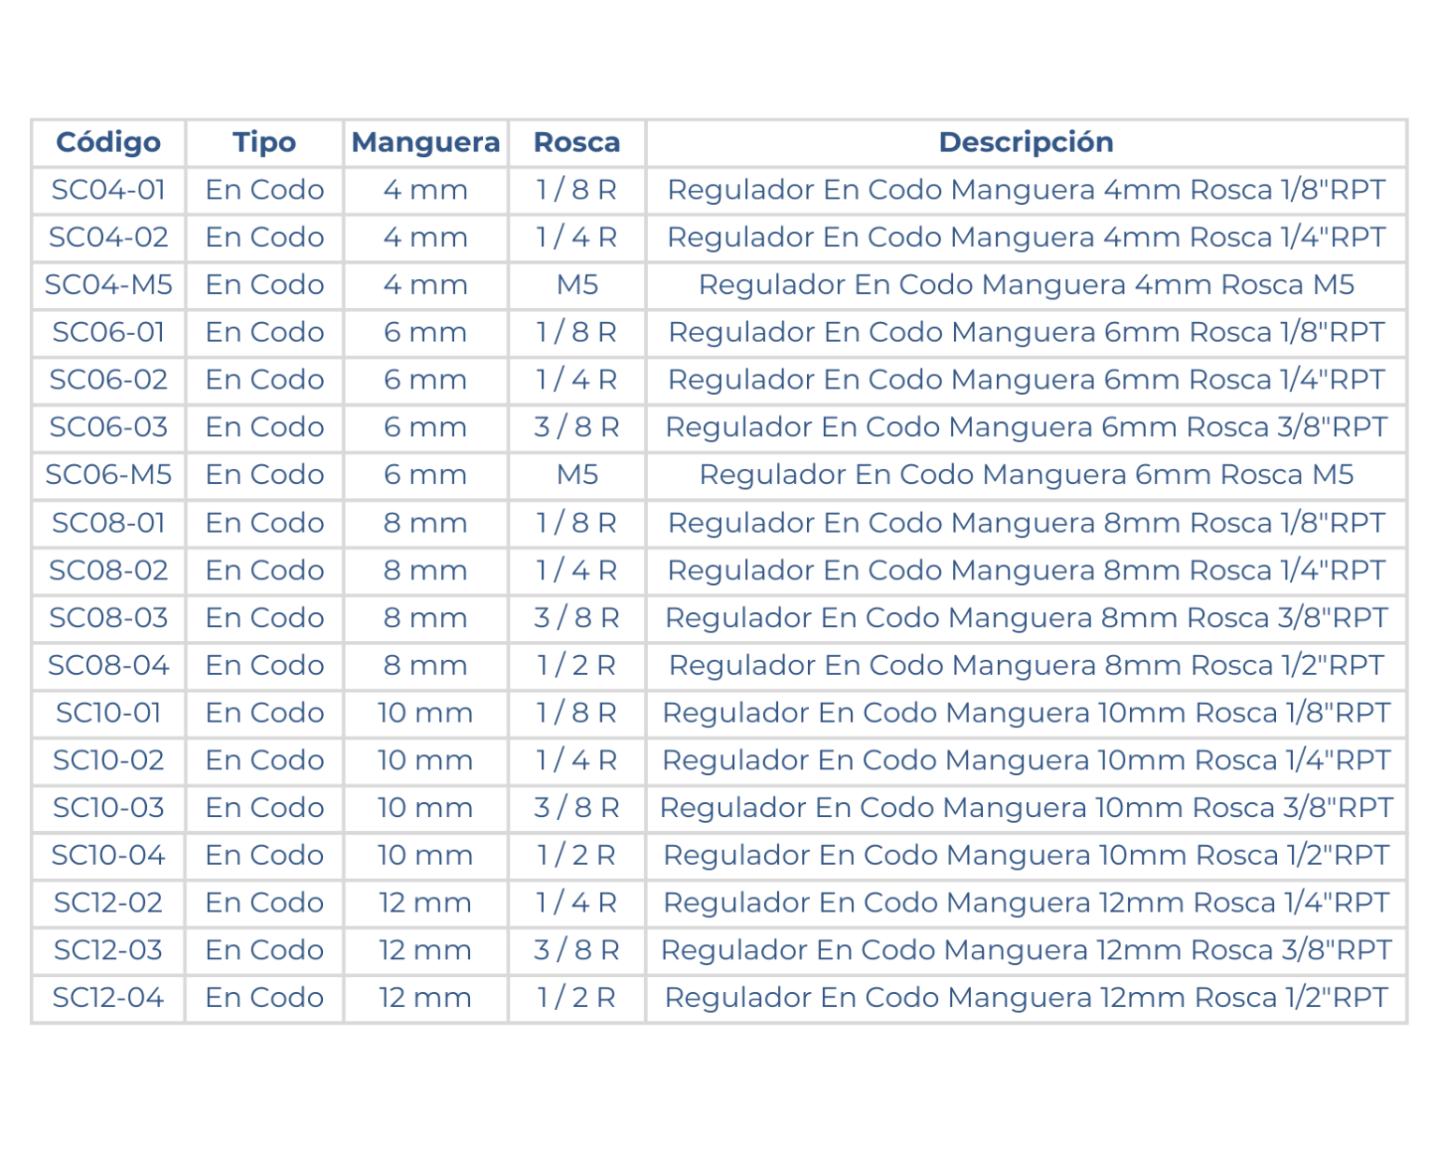
Task: Select code cell SC10-02
Action: tap(109, 760)
